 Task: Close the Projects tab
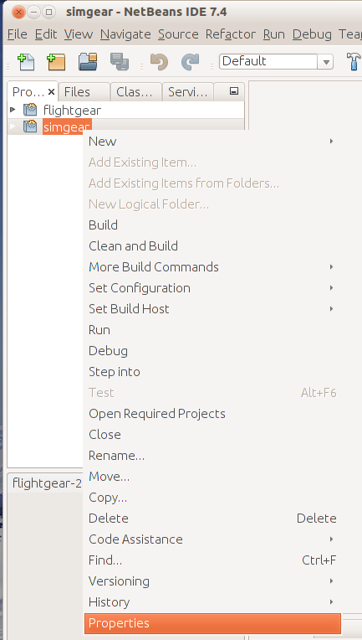pos(51,92)
